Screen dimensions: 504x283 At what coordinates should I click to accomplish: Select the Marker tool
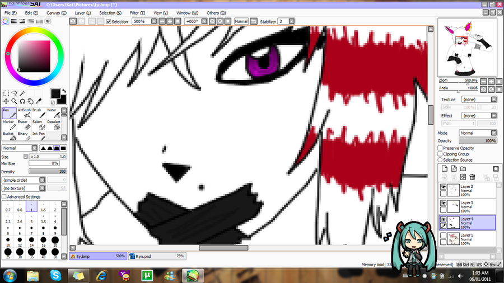tap(10, 125)
